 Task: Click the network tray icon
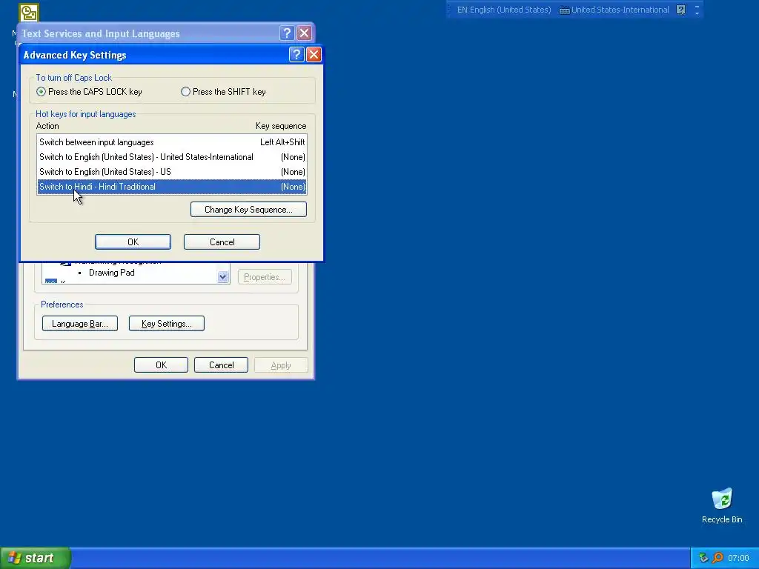pyautogui.click(x=703, y=558)
